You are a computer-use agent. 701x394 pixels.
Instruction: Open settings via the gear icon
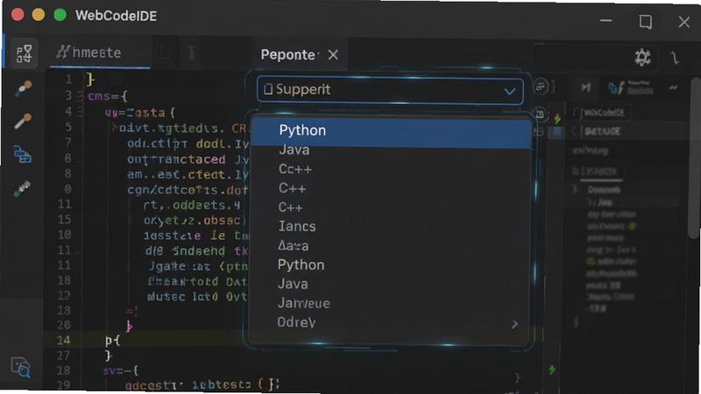tap(643, 58)
